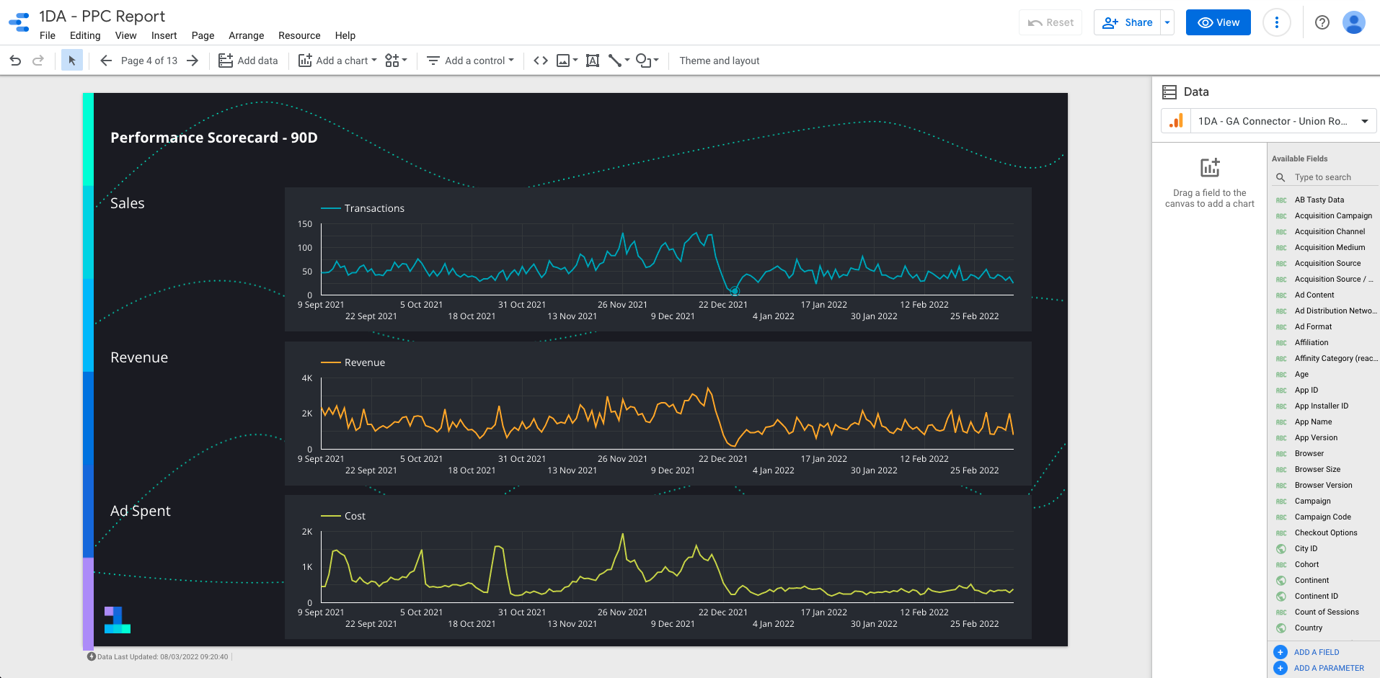Go to next page arrow
This screenshot has width=1380, height=678.
pyautogui.click(x=193, y=61)
